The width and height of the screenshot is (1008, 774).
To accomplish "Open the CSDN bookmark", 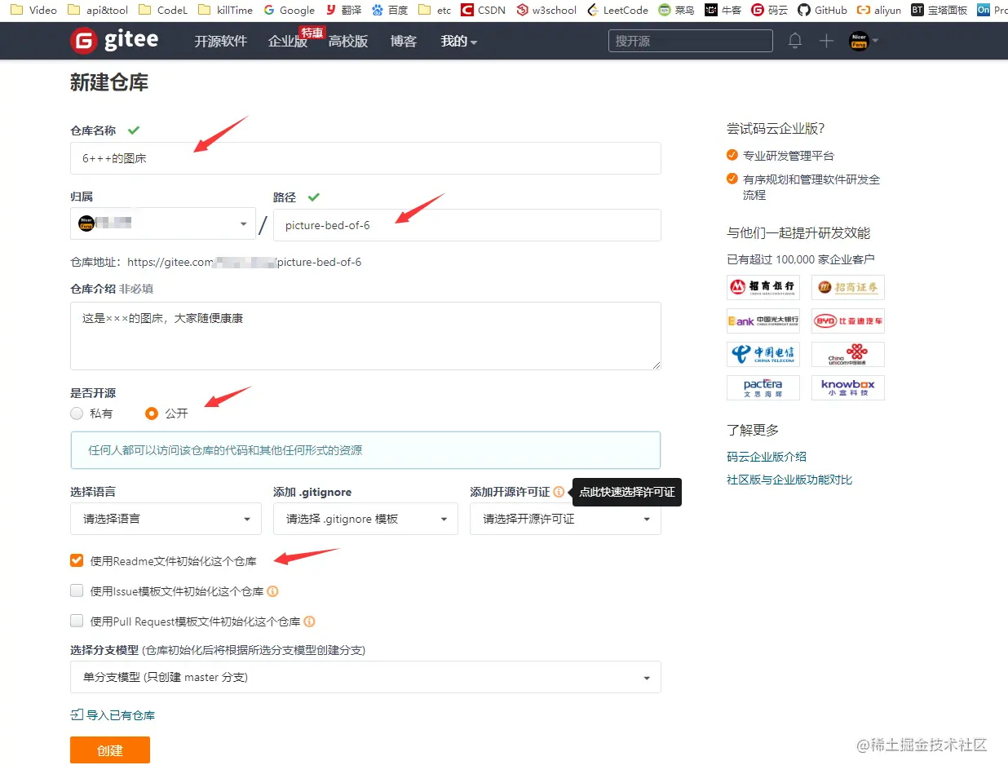I will coord(484,11).
